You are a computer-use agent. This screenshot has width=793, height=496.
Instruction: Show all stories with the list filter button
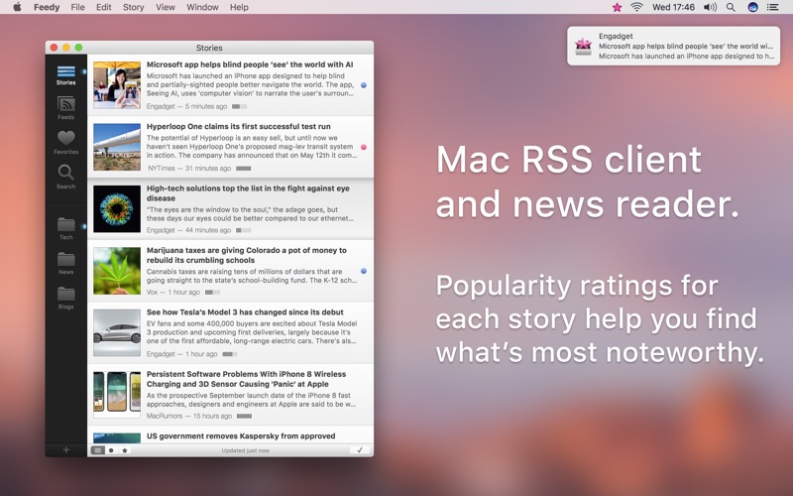pyautogui.click(x=98, y=450)
